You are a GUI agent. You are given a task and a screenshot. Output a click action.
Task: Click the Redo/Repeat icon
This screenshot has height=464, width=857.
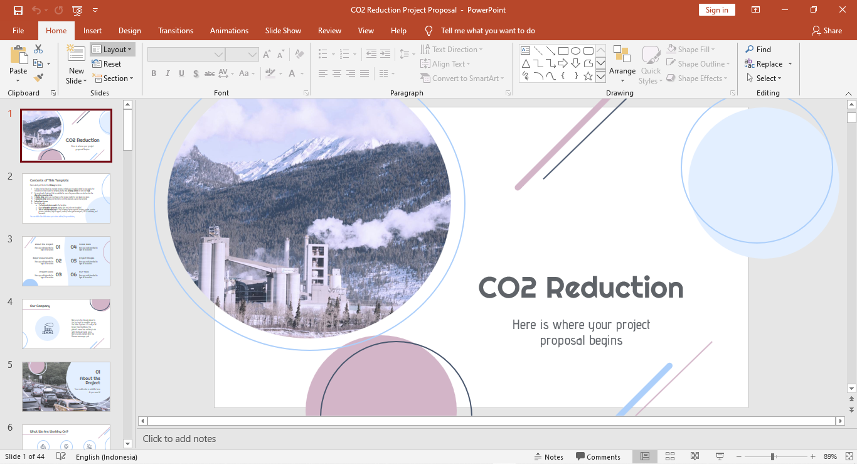click(58, 10)
